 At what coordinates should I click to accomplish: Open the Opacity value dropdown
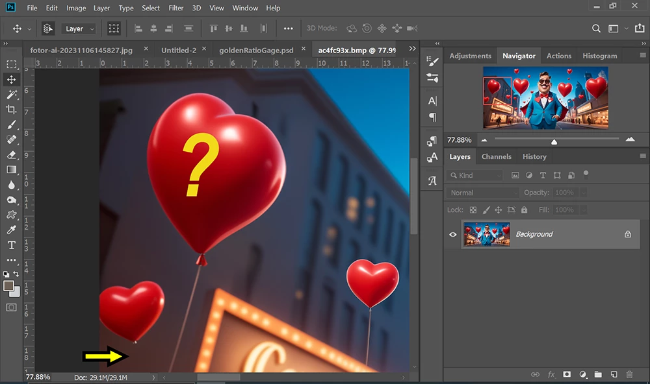point(583,193)
